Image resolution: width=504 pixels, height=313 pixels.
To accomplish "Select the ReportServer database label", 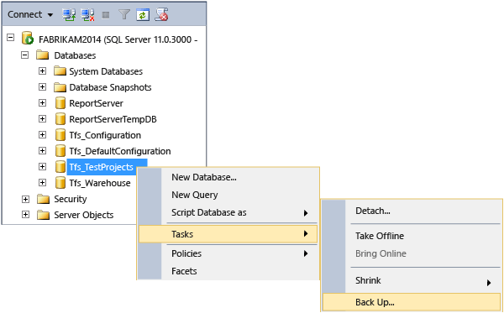I will coord(96,103).
